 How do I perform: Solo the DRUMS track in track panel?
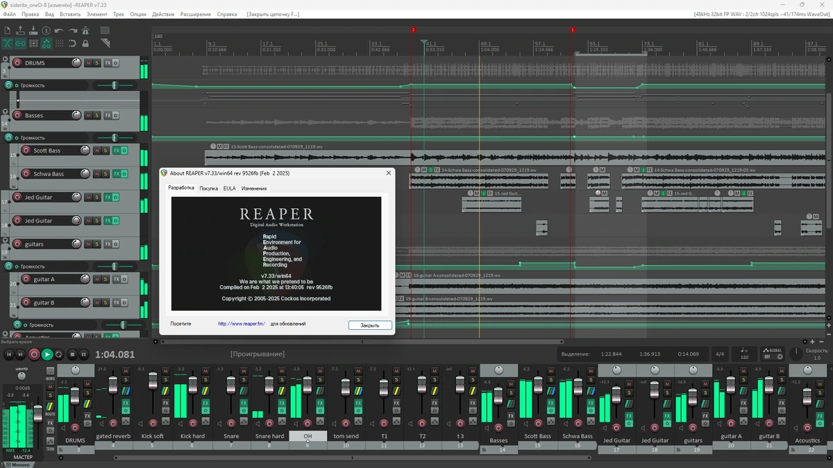coord(96,63)
